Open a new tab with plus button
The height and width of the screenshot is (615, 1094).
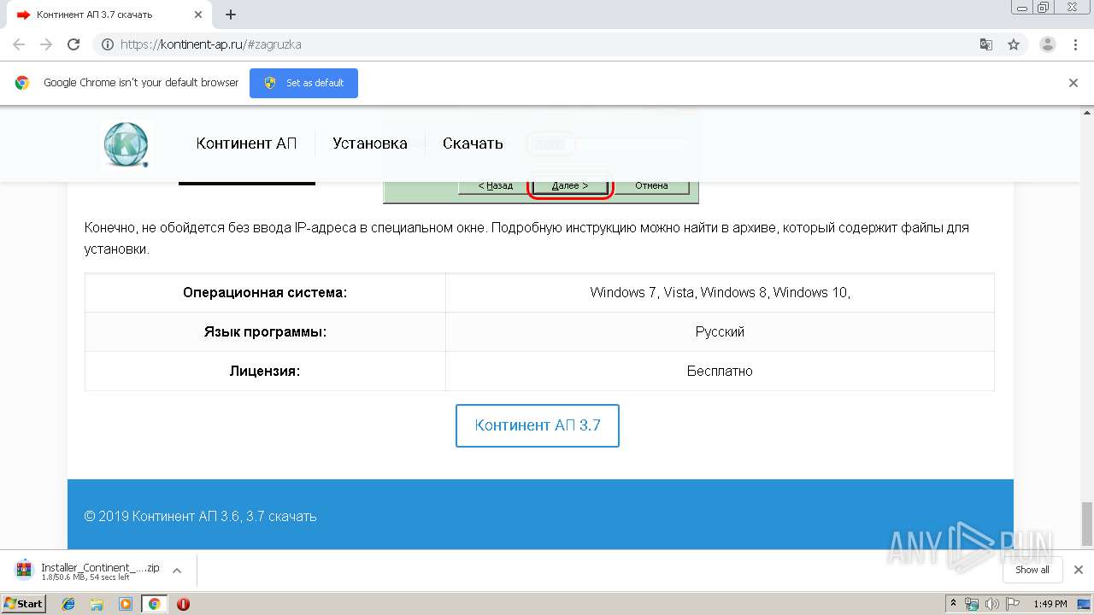pyautogui.click(x=231, y=15)
